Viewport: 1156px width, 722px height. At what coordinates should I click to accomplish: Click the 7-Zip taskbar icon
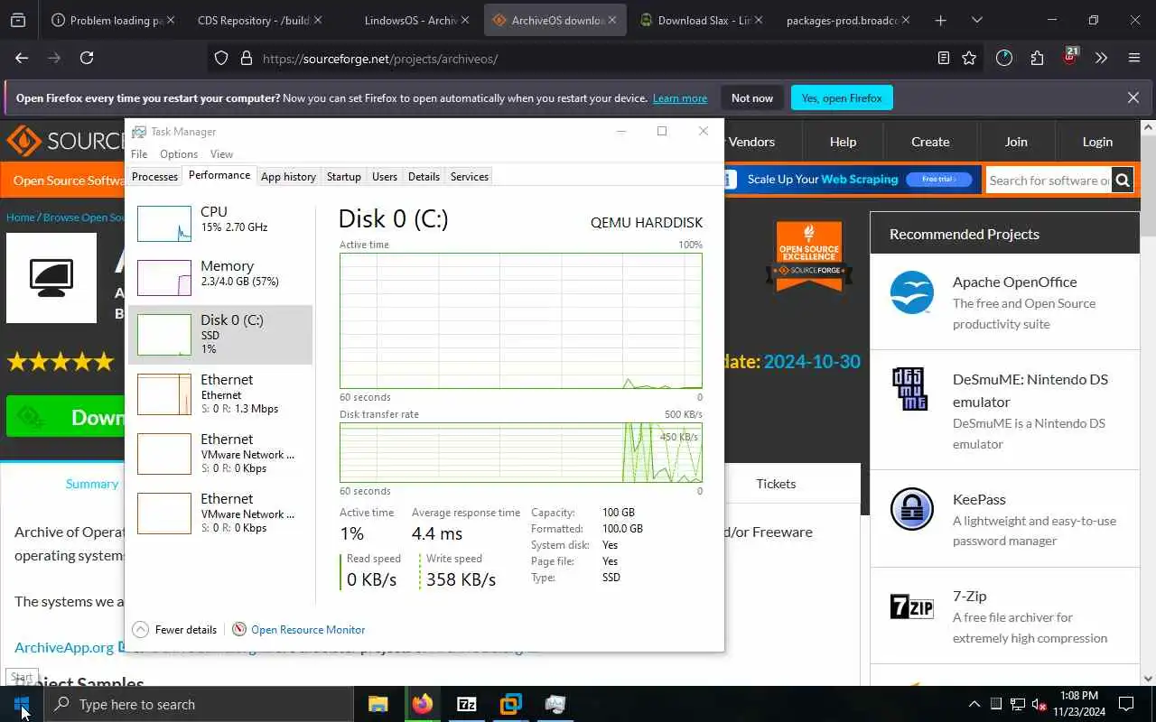click(466, 704)
